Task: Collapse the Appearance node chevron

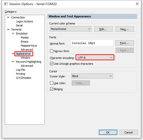Action: point(13,54)
